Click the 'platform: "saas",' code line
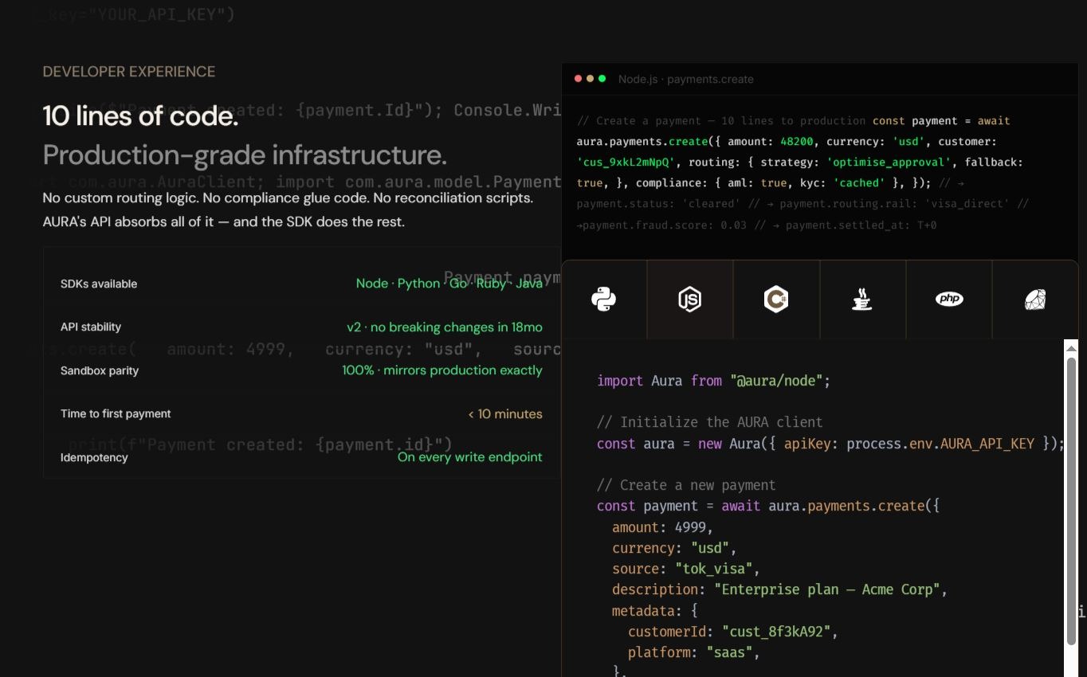 694,652
